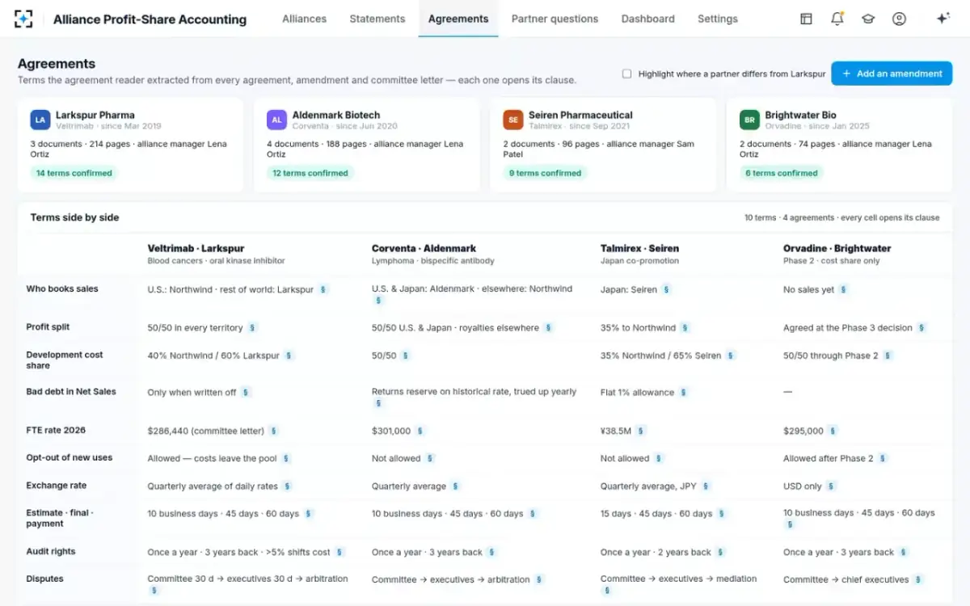Go to the Alliances tab
This screenshot has width=970, height=606.
click(x=304, y=19)
